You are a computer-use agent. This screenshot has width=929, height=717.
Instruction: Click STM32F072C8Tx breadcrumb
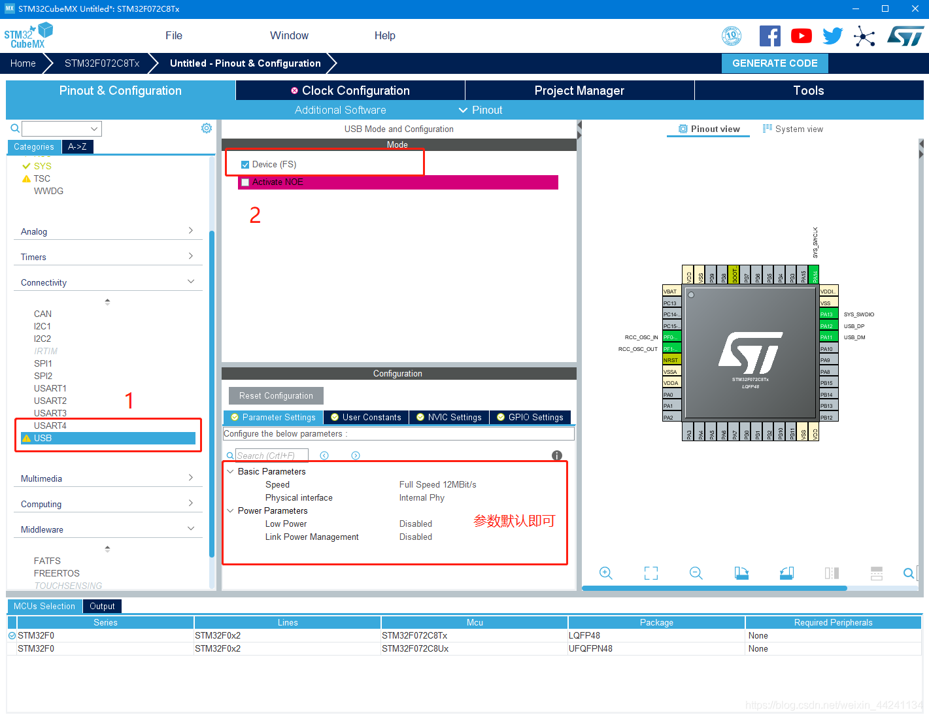pyautogui.click(x=102, y=63)
